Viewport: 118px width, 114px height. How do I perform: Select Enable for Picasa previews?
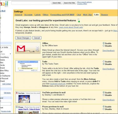point(104,107)
